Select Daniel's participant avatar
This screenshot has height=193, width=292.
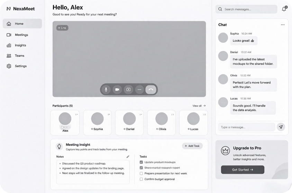click(x=129, y=119)
